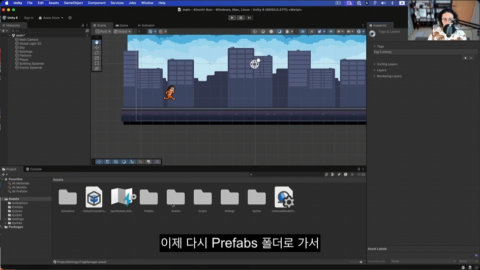Click the Step frame button

pos(249,18)
